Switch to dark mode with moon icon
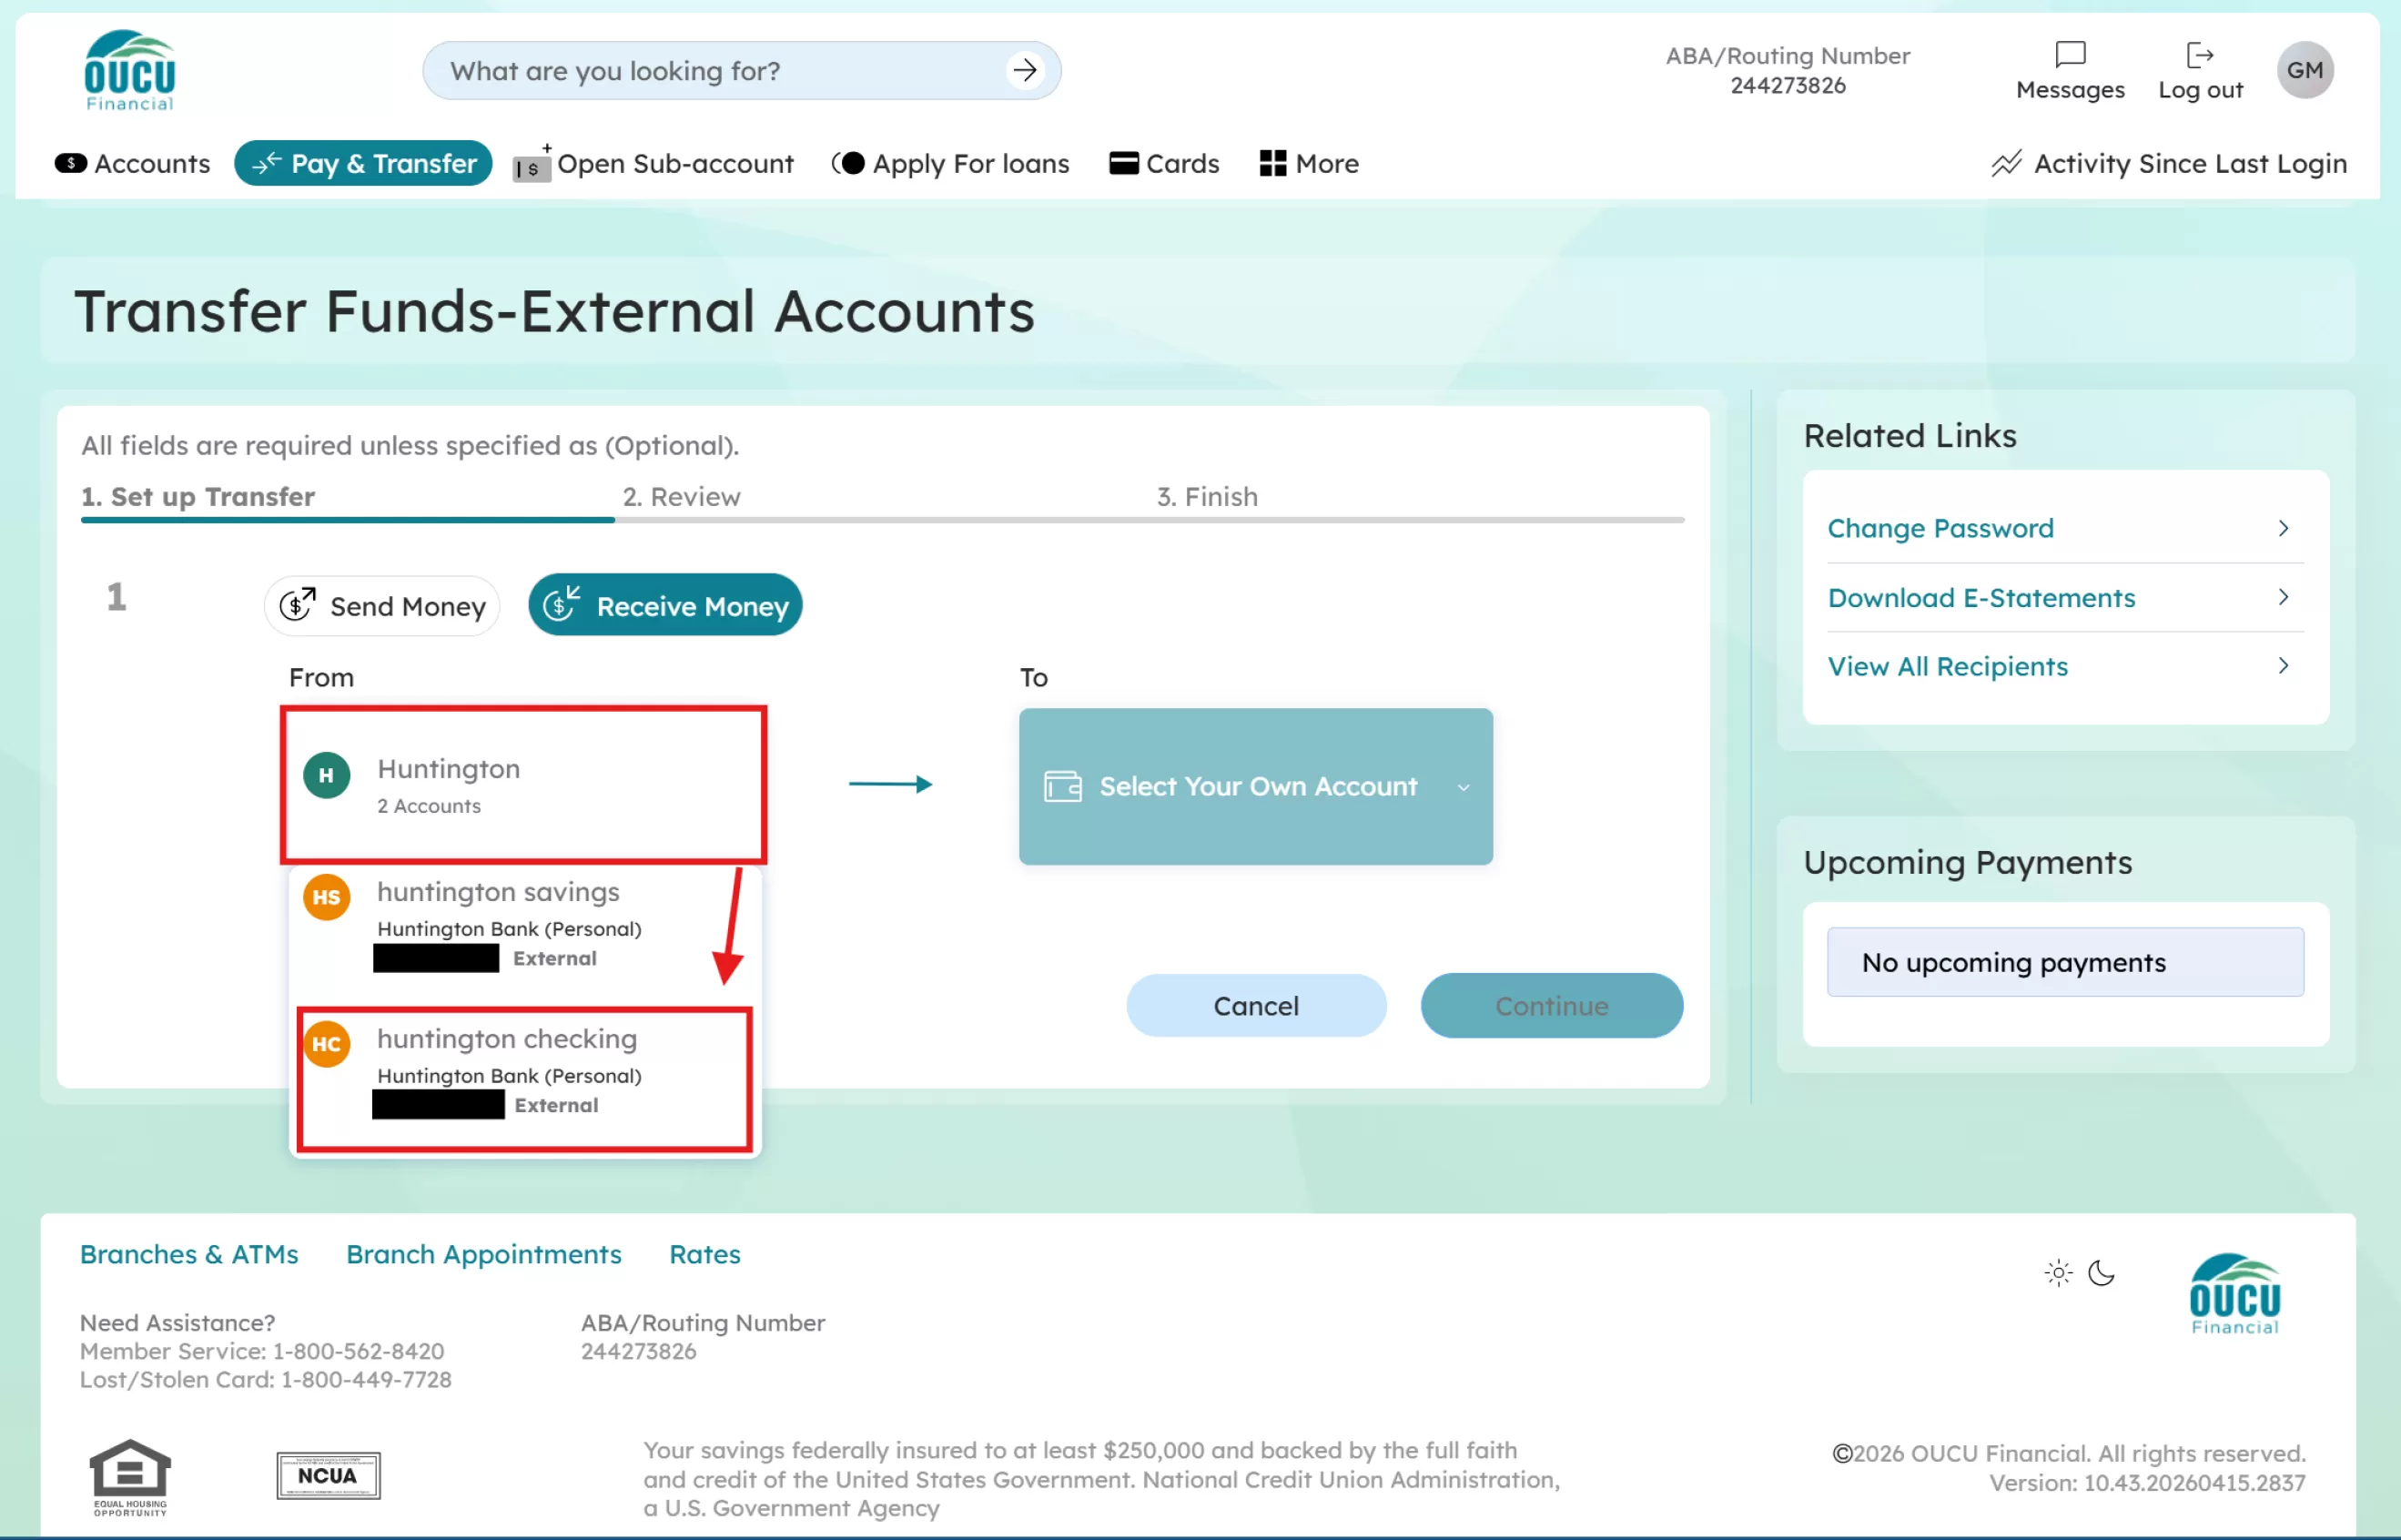 click(x=2101, y=1272)
